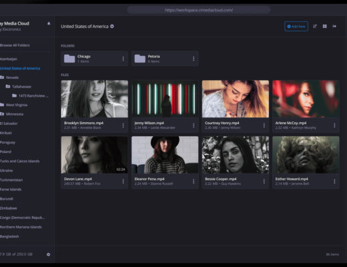
Task: Select Turkmenistan in the sidebar
Action: pyautogui.click(x=11, y=180)
